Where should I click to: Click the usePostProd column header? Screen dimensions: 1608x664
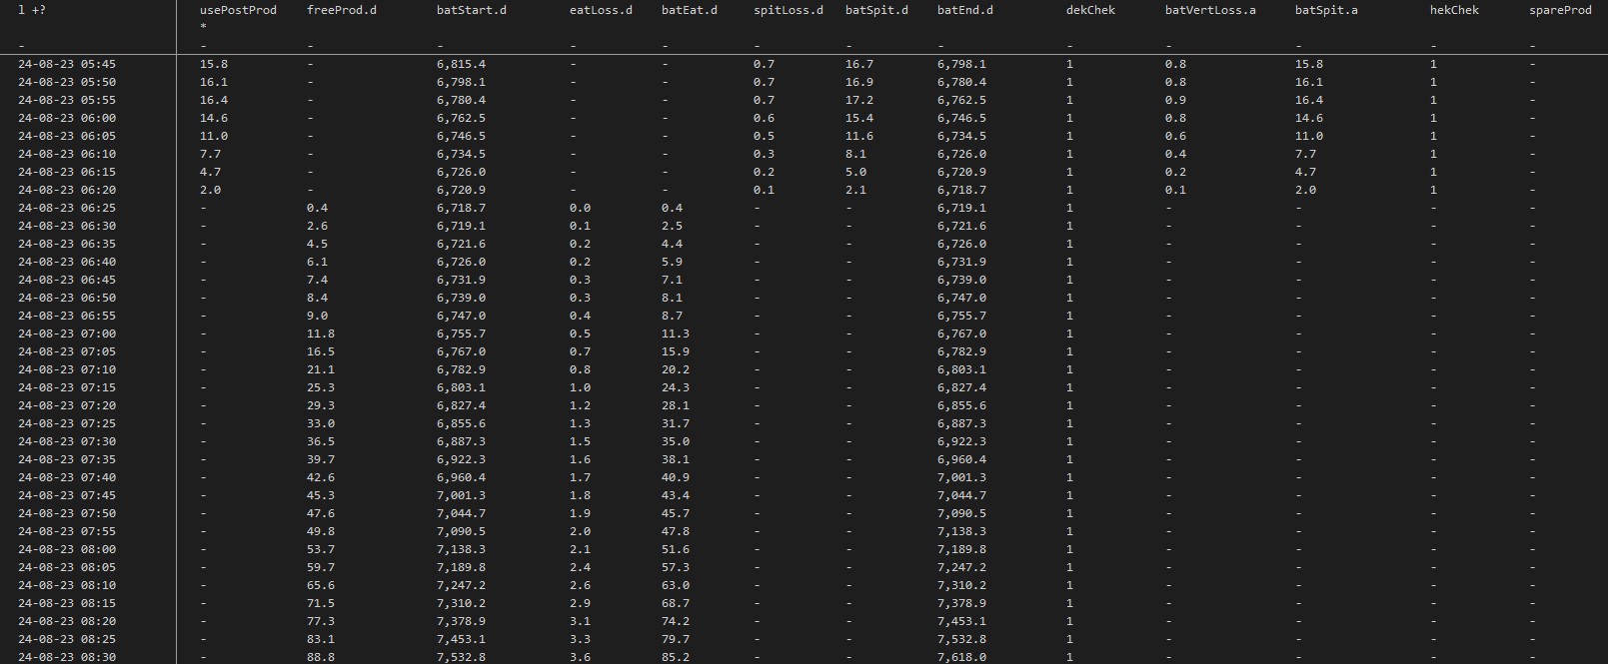[x=238, y=10]
